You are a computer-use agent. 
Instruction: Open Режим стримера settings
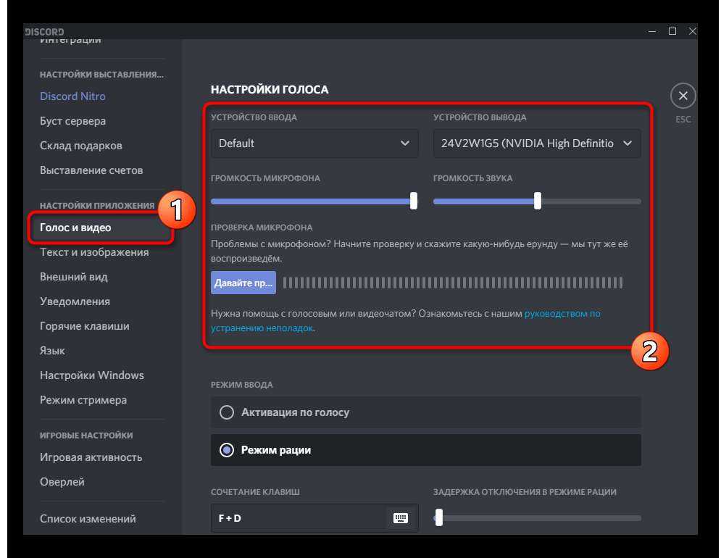click(x=83, y=400)
